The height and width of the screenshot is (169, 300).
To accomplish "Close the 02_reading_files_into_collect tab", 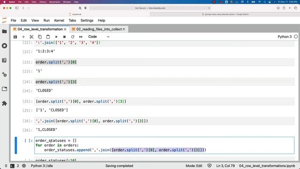I will click(x=124, y=29).
